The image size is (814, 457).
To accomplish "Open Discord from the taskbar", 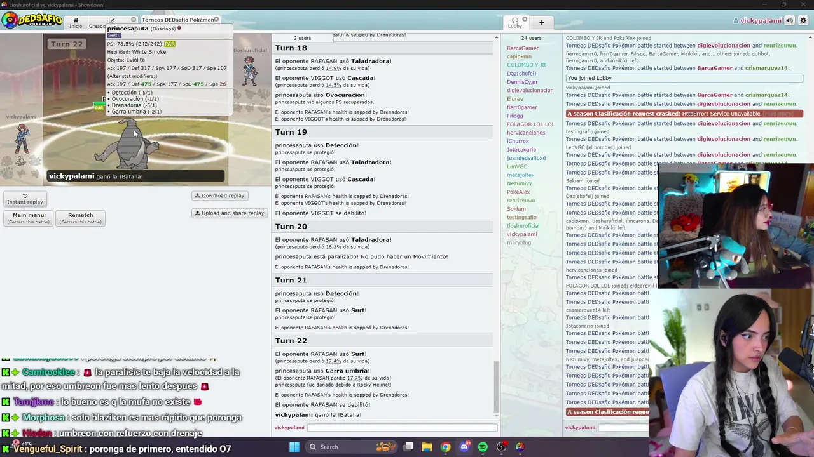I will [464, 447].
